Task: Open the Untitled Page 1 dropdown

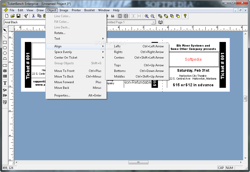Action: (x=153, y=22)
